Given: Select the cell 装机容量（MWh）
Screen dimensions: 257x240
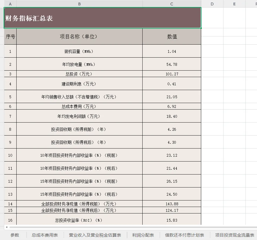Looking at the screenshot, I should (x=79, y=51).
